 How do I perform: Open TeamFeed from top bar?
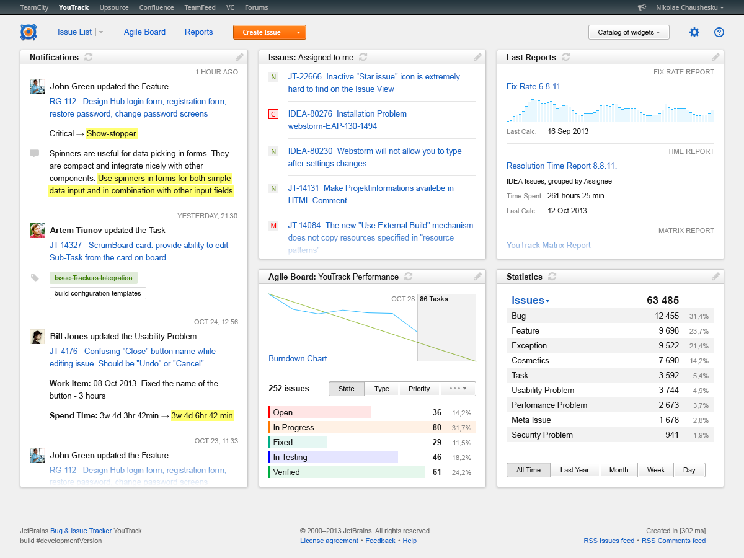click(x=200, y=7)
